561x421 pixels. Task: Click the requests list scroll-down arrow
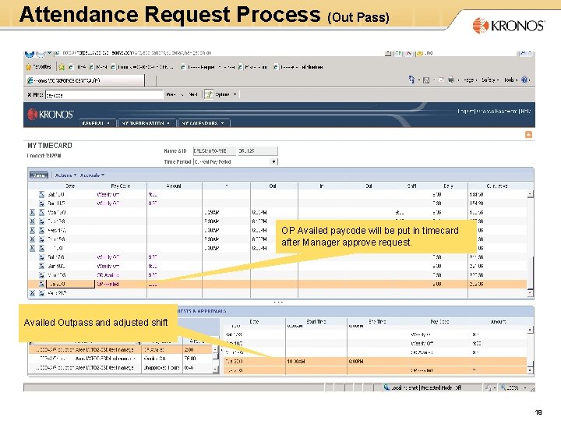click(x=531, y=370)
